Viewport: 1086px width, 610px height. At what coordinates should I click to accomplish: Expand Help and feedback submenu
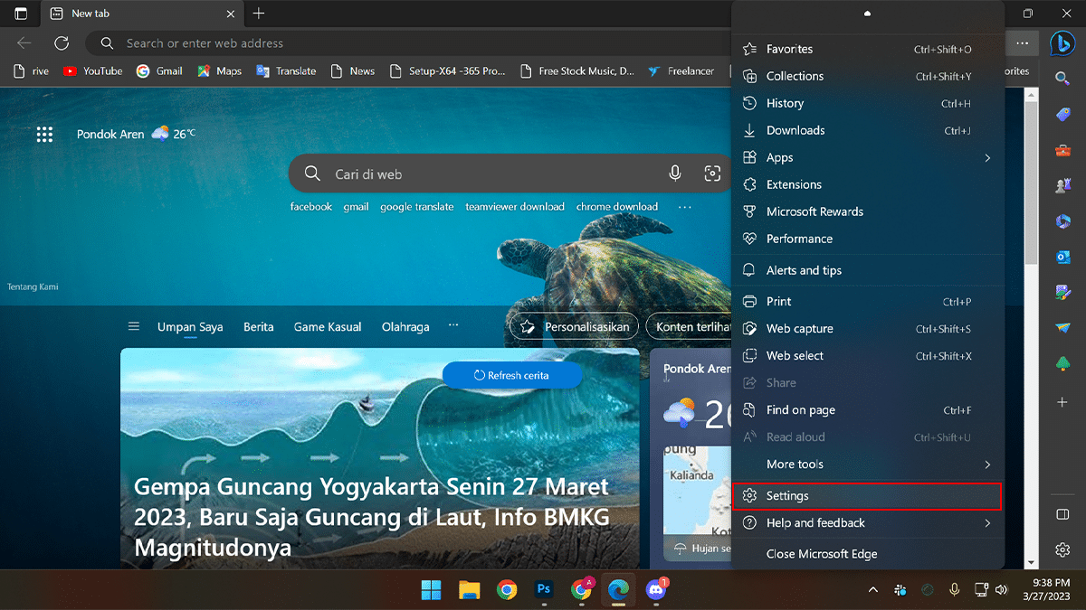point(987,523)
